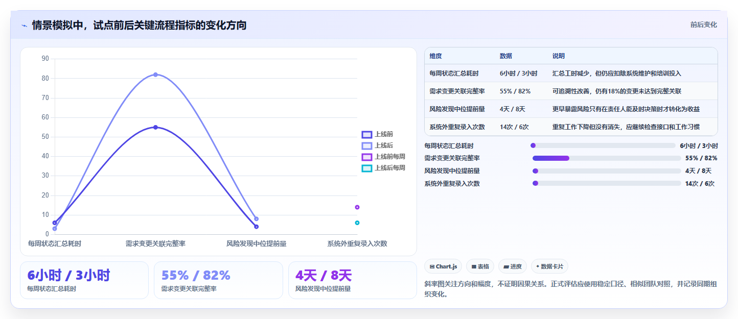Click the 表格 chip

pos(480,266)
